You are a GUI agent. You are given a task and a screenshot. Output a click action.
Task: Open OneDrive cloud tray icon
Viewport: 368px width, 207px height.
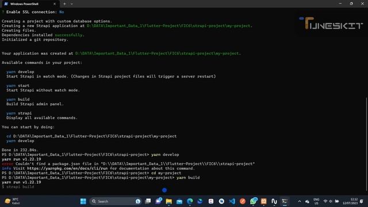[x=307, y=201]
